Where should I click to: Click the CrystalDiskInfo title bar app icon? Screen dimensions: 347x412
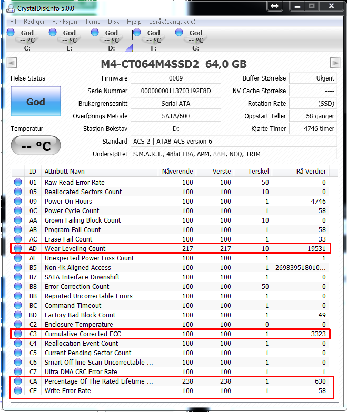point(11,8)
